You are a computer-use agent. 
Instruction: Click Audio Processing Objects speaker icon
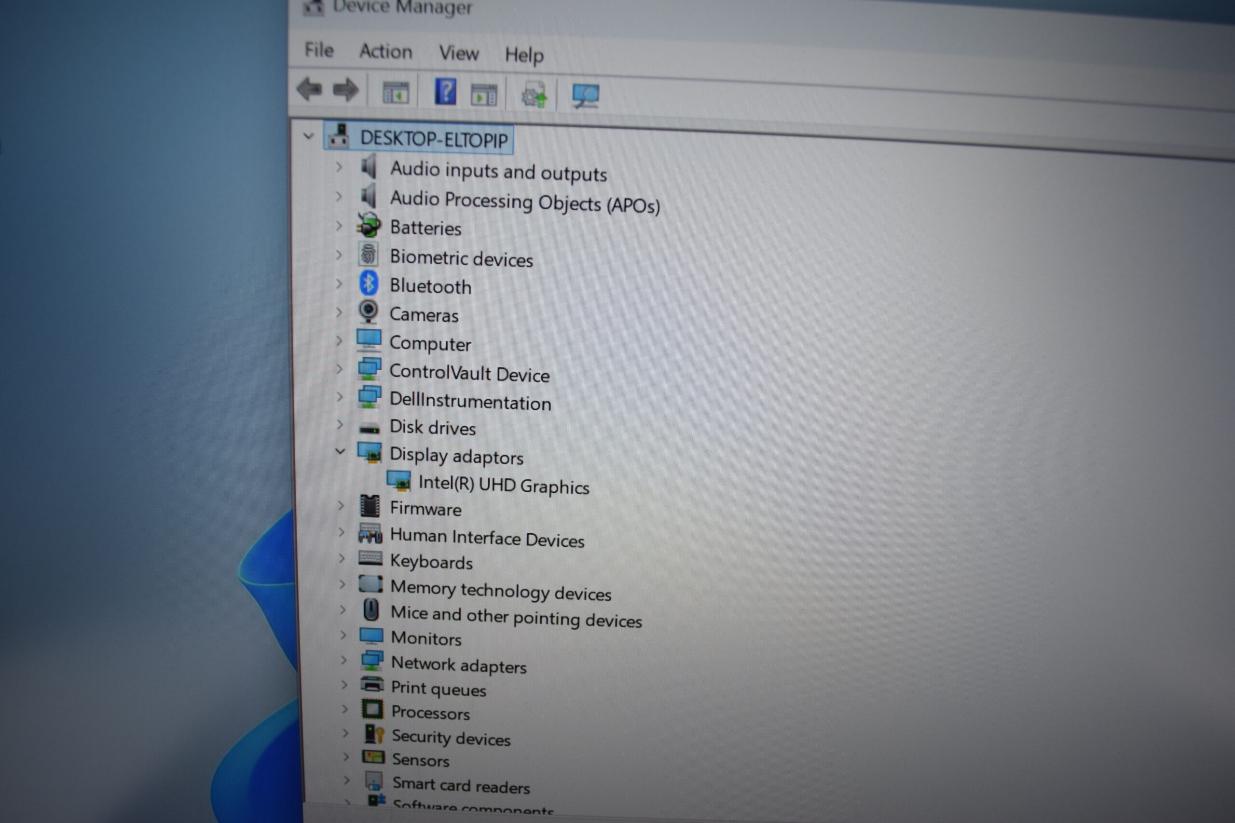click(x=369, y=196)
